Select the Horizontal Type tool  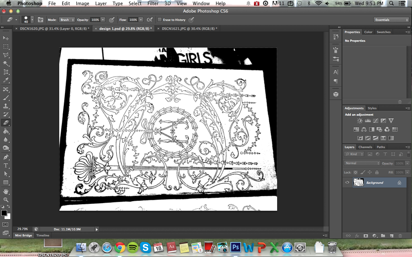(x=6, y=165)
